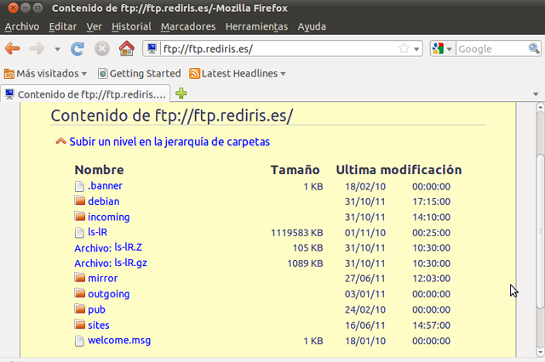Screen dimensions: 545x362
Task: Expand the Latest Headlines feed
Action: click(238, 74)
